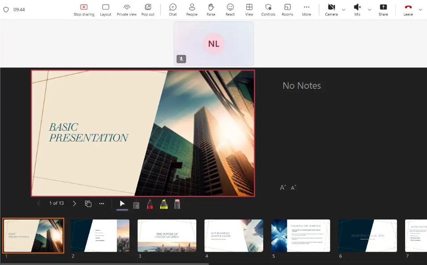The height and width of the screenshot is (265, 427).
Task: Open the More menu in the toolbar
Action: [x=307, y=9]
